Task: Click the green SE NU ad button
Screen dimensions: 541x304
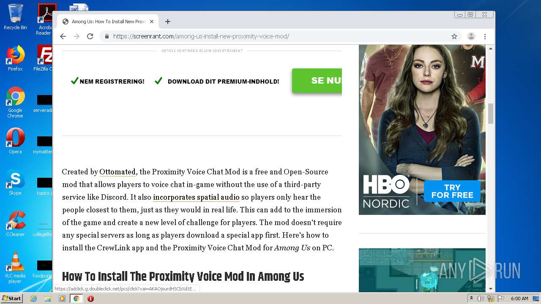Action: tap(317, 80)
